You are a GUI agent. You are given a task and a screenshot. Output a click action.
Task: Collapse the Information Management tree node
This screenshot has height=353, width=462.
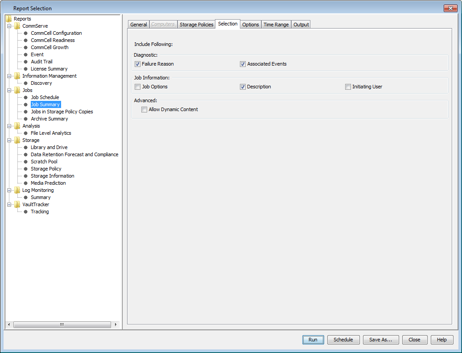click(x=9, y=76)
